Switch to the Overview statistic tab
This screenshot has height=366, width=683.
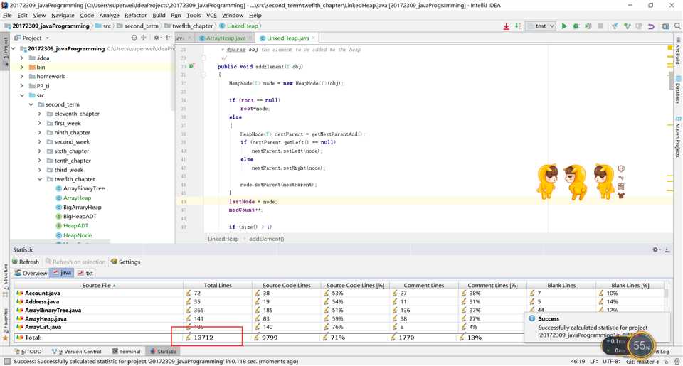pyautogui.click(x=31, y=274)
